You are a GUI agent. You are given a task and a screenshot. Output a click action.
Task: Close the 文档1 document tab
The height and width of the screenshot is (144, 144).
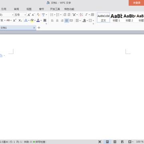click(34, 28)
